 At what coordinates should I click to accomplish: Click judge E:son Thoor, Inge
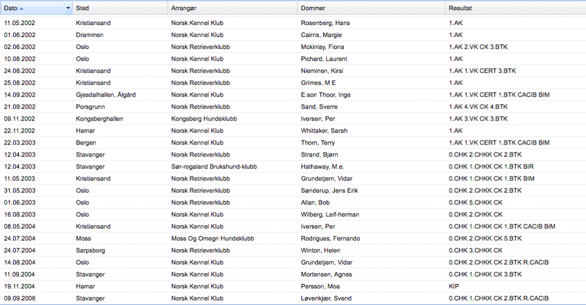(326, 94)
